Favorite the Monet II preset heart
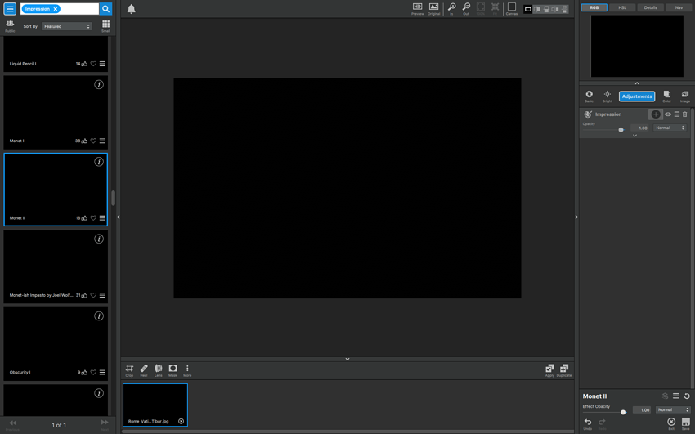This screenshot has height=434, width=695. [93, 218]
